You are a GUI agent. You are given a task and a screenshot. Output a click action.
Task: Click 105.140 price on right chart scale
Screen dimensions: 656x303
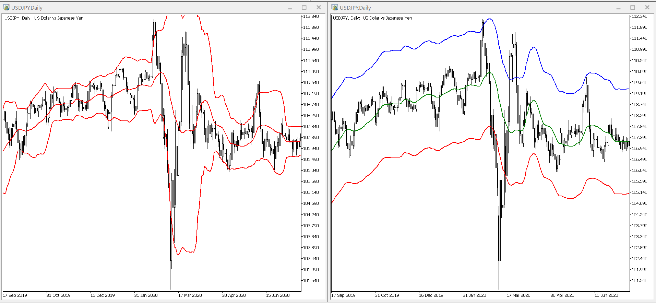coord(640,192)
